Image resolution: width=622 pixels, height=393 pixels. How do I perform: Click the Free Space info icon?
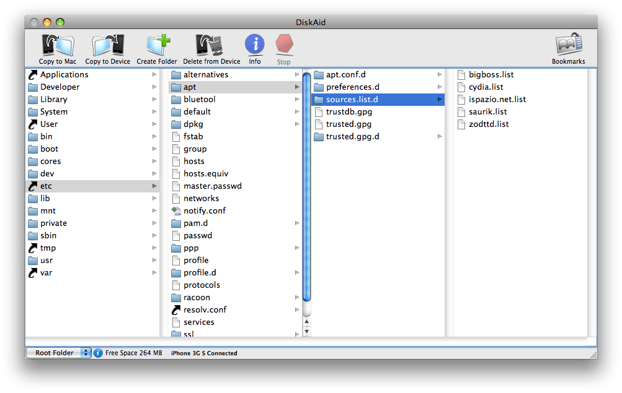[x=98, y=353]
